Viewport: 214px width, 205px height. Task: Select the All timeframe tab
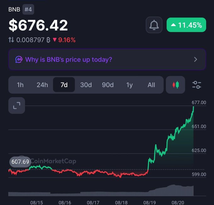pos(151,85)
